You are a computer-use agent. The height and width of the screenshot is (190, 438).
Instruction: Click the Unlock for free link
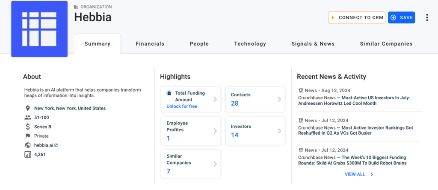(x=182, y=106)
